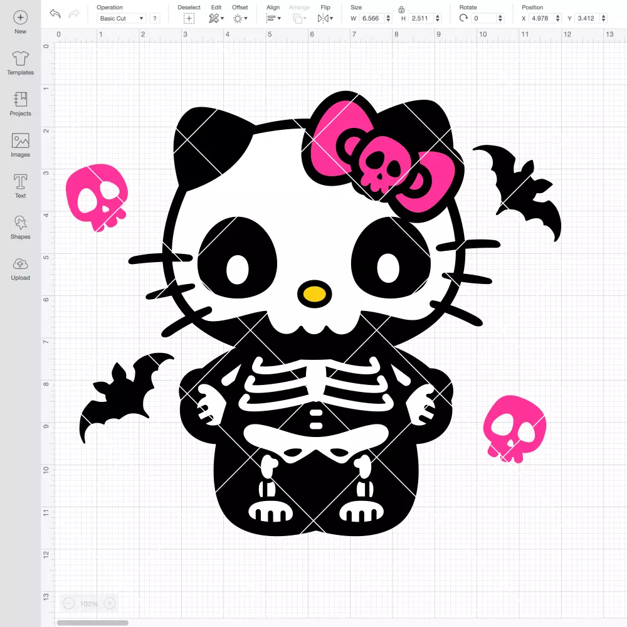
Task: Select the pink skull on right
Action: [515, 429]
